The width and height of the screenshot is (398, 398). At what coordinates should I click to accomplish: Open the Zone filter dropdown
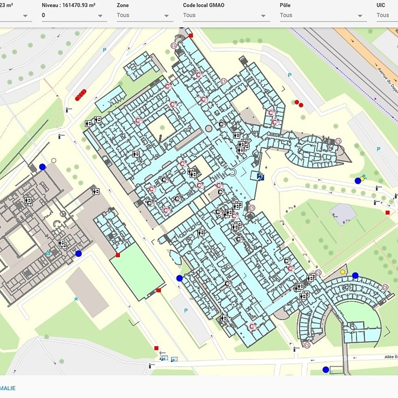(x=145, y=15)
